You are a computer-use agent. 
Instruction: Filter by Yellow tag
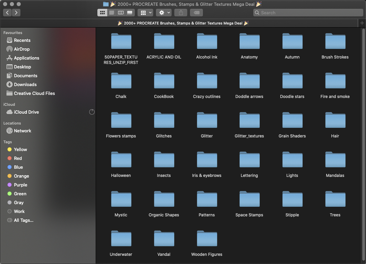pyautogui.click(x=17, y=150)
